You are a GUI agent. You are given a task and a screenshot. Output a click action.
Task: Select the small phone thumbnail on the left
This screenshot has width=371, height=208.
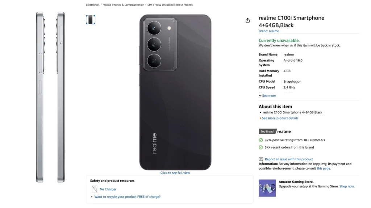point(90,19)
